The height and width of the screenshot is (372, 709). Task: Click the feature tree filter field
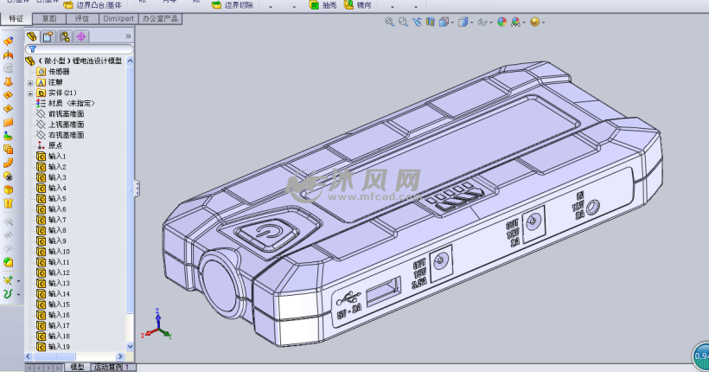(x=80, y=48)
